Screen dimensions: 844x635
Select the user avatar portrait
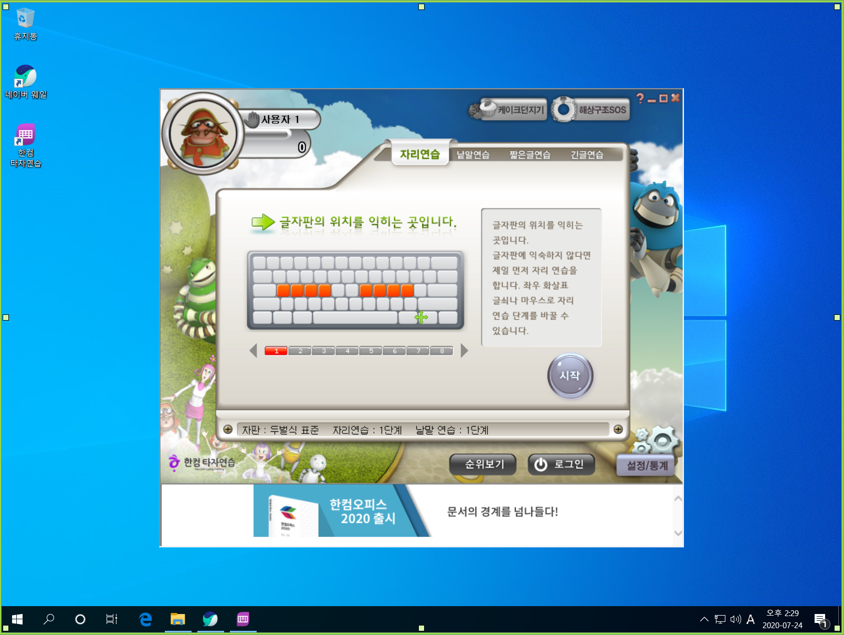tap(203, 133)
